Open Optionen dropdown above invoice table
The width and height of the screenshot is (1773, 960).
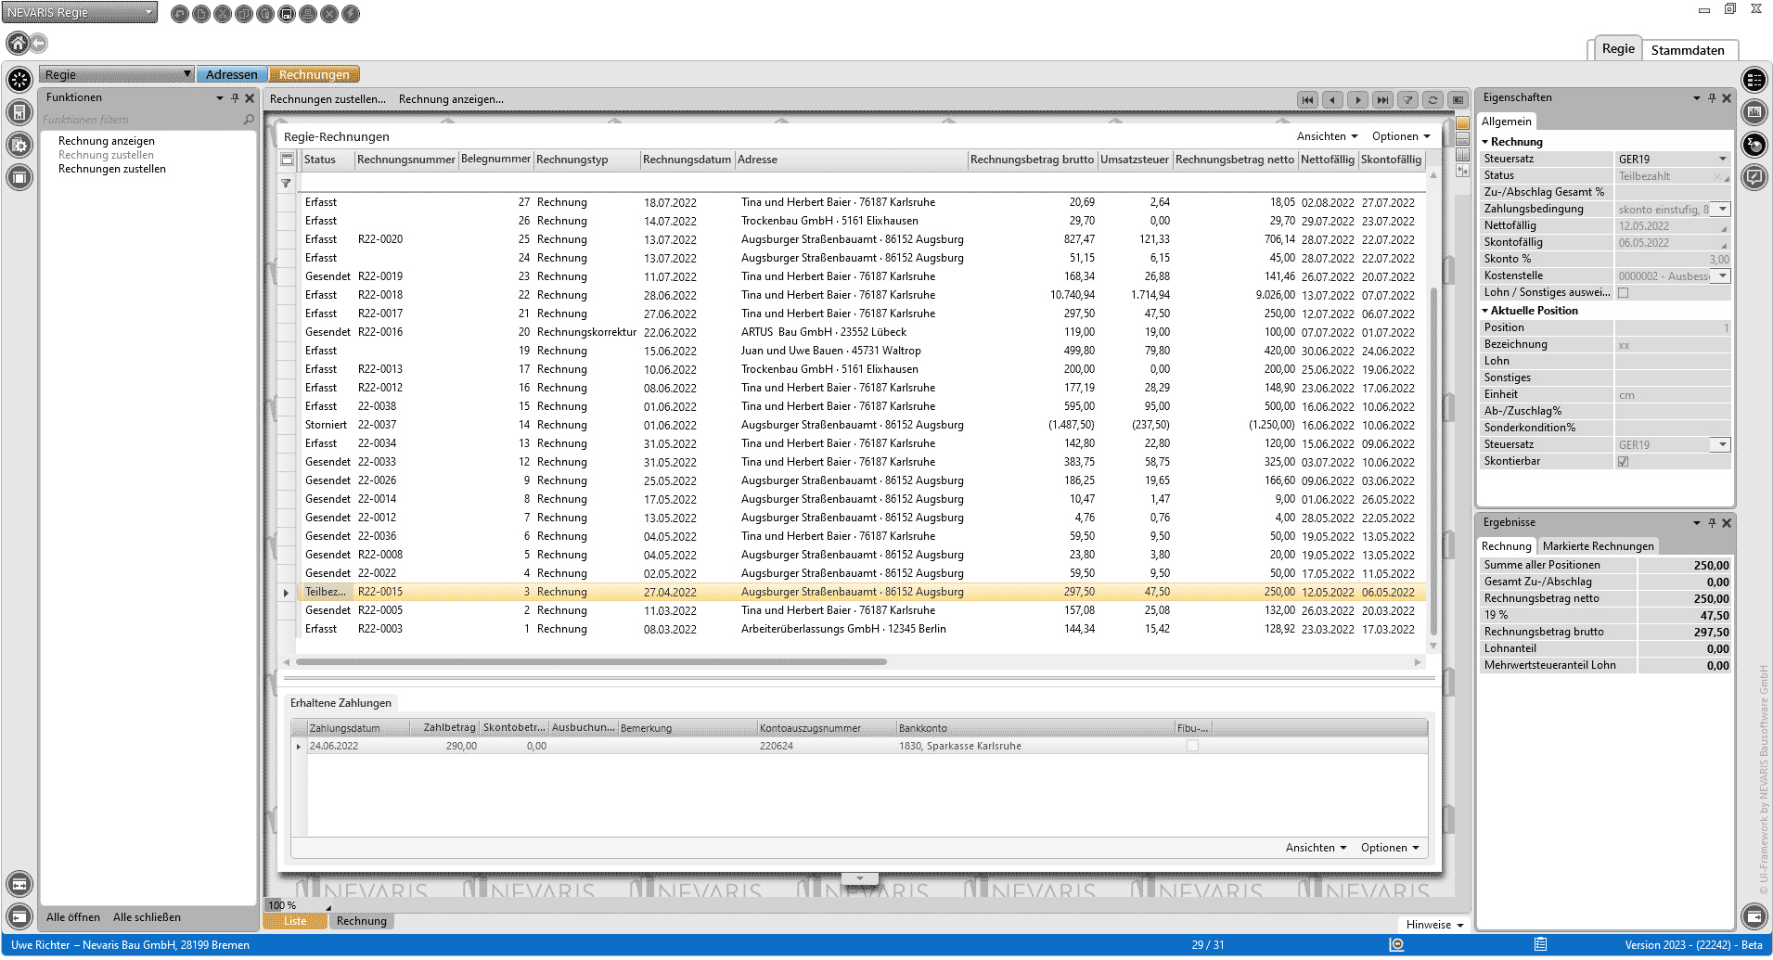(1401, 136)
